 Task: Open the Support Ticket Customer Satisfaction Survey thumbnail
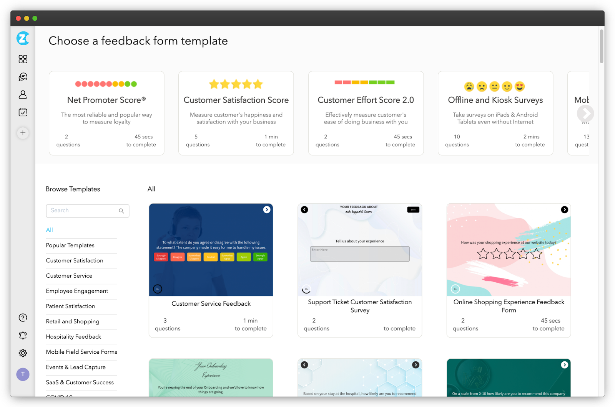(x=360, y=250)
